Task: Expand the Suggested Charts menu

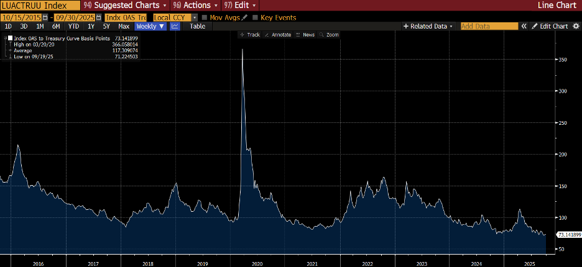Action: pyautogui.click(x=126, y=5)
